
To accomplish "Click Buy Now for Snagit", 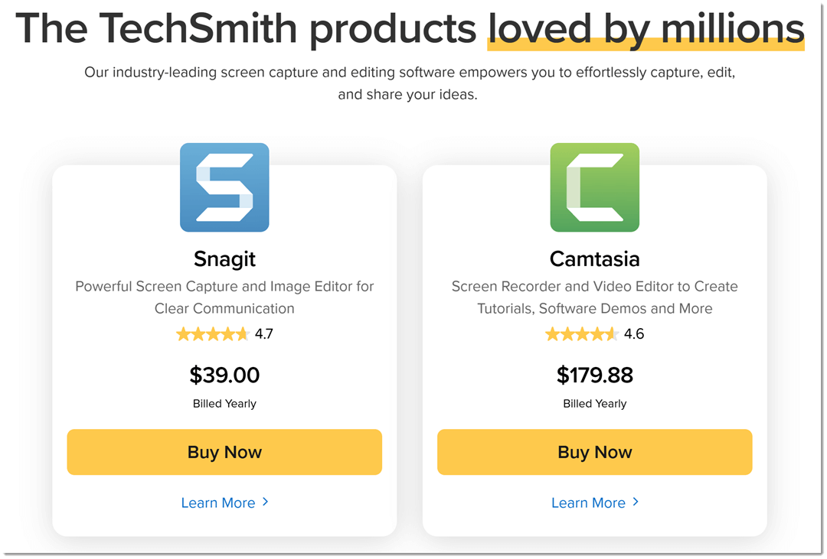I will pos(224,452).
